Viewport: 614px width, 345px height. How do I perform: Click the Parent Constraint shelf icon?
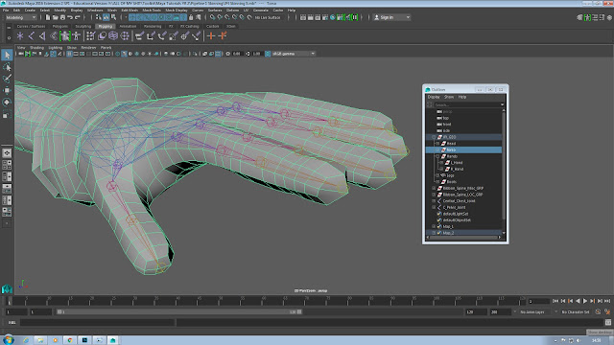click(x=139, y=36)
